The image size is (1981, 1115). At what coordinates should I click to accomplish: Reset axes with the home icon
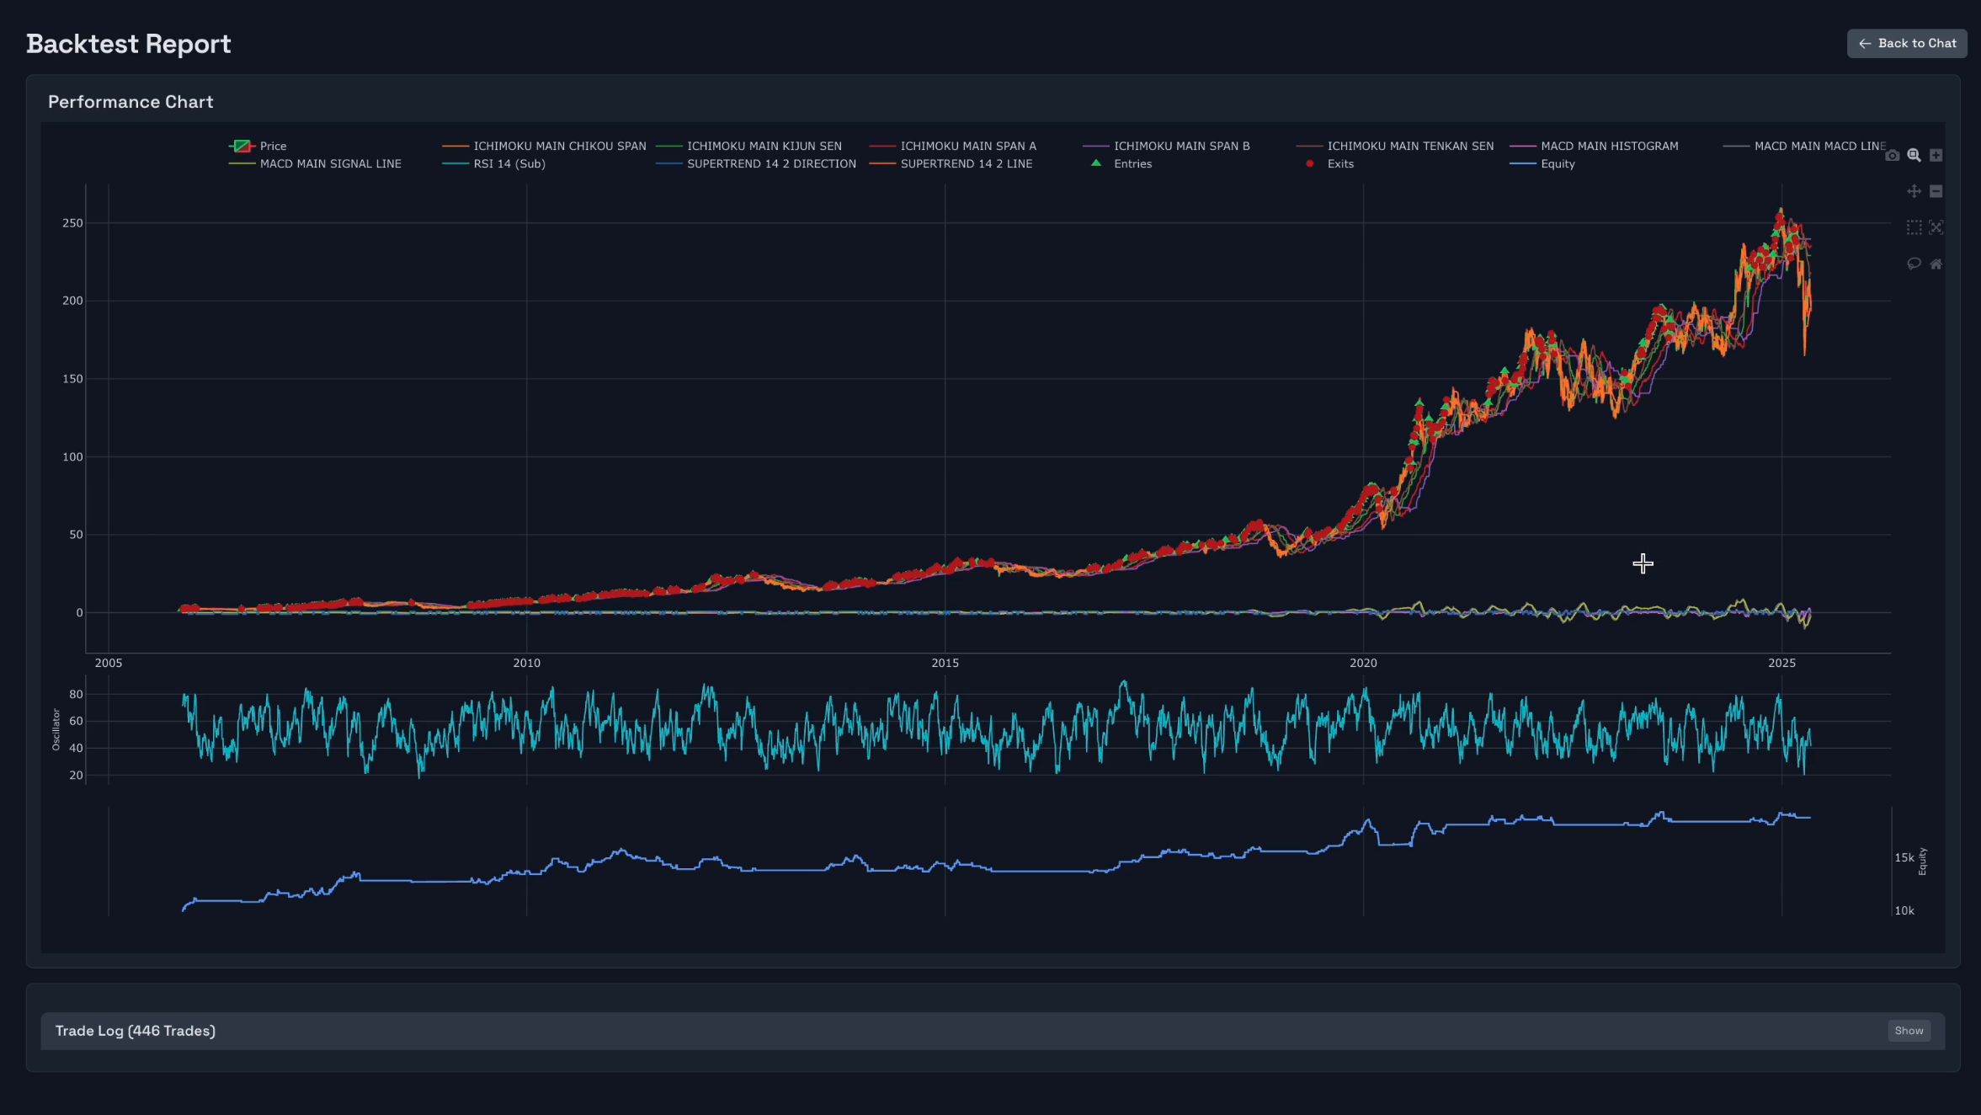coord(1936,264)
